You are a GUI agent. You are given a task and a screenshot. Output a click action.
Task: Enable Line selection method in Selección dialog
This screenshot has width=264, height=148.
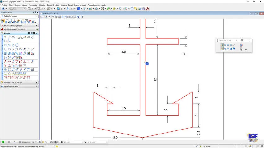[234, 45]
